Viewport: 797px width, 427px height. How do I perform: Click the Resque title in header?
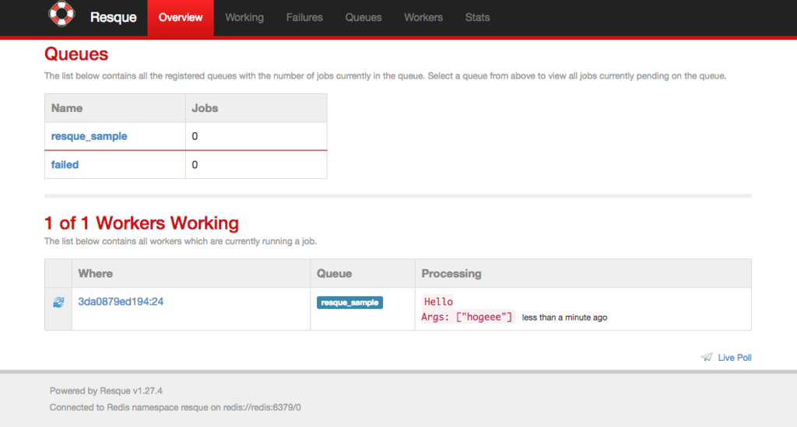(x=114, y=17)
